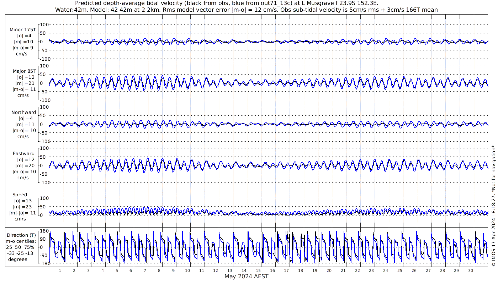Click day 1 on the date axis

click(60, 271)
